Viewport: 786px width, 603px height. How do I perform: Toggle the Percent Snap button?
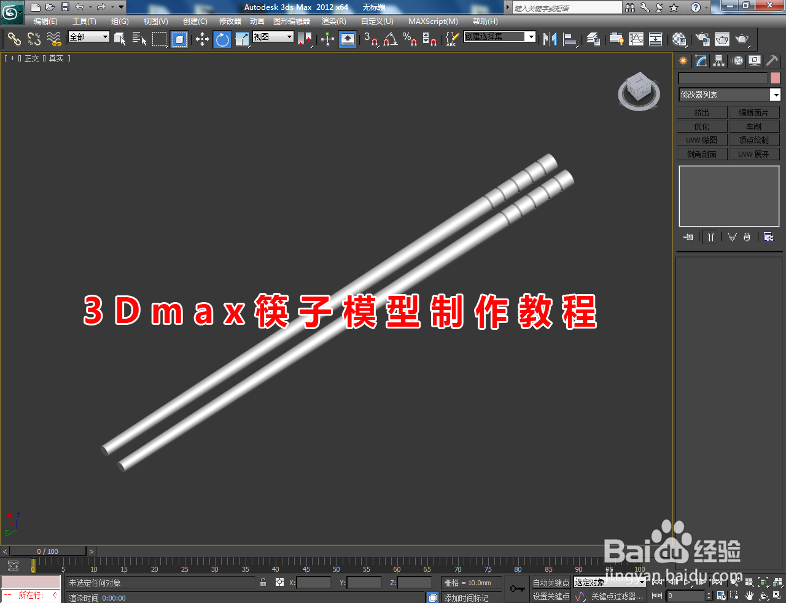tap(410, 39)
